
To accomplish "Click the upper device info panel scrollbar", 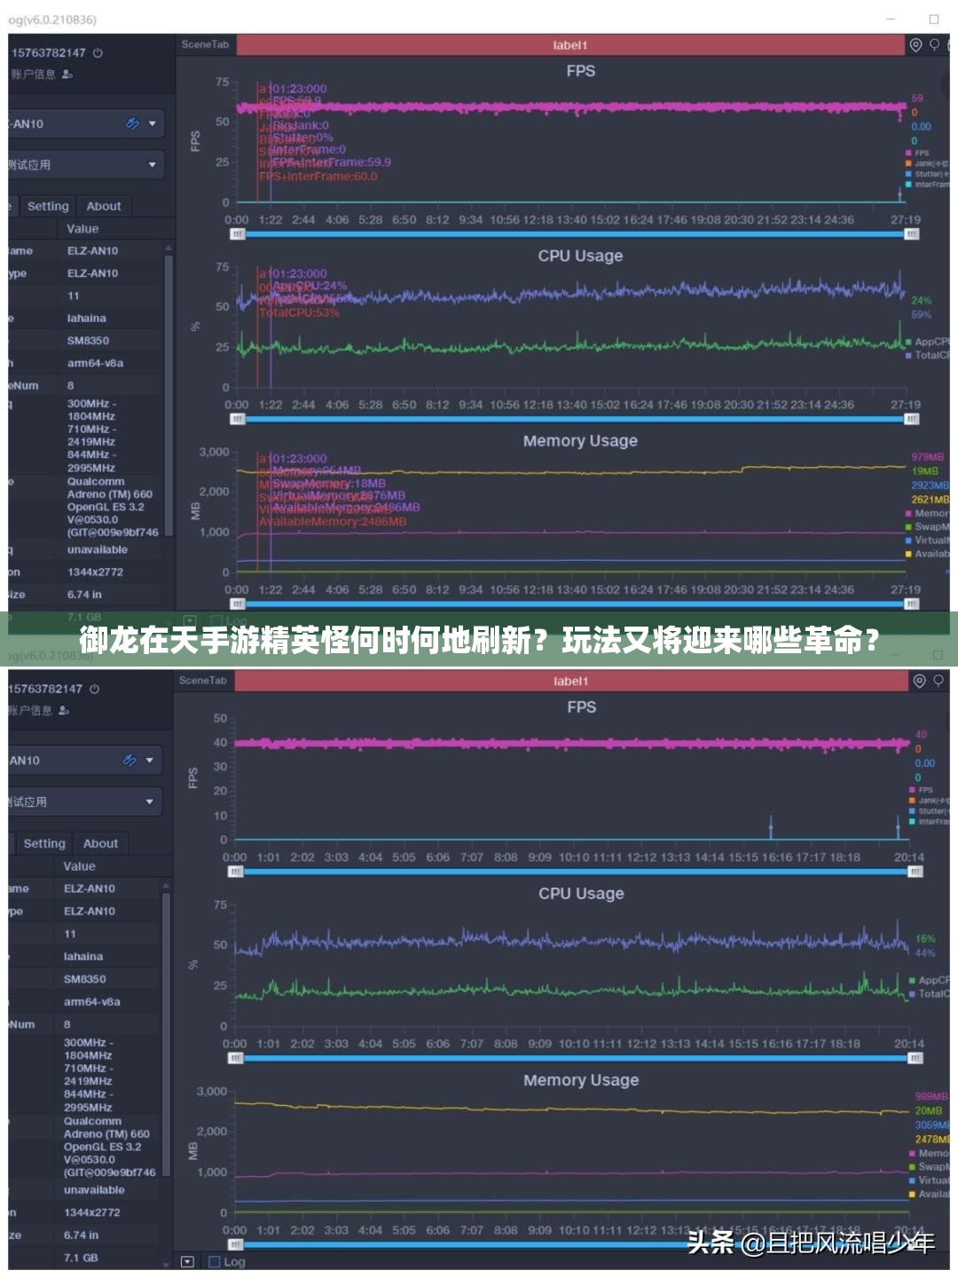I will click(x=169, y=355).
